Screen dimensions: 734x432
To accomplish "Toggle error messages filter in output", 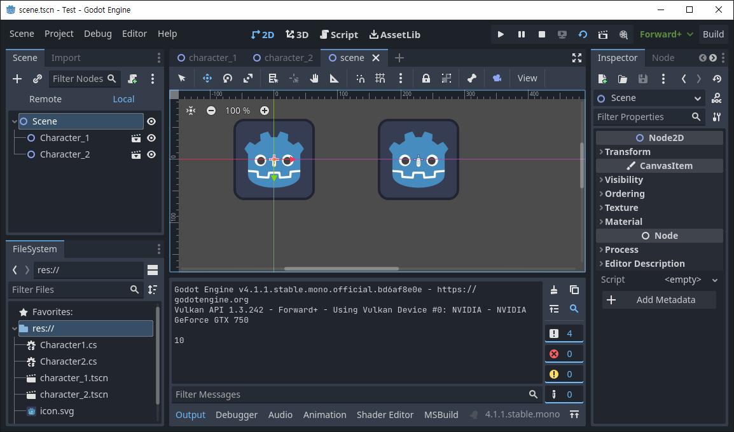I will 564,354.
